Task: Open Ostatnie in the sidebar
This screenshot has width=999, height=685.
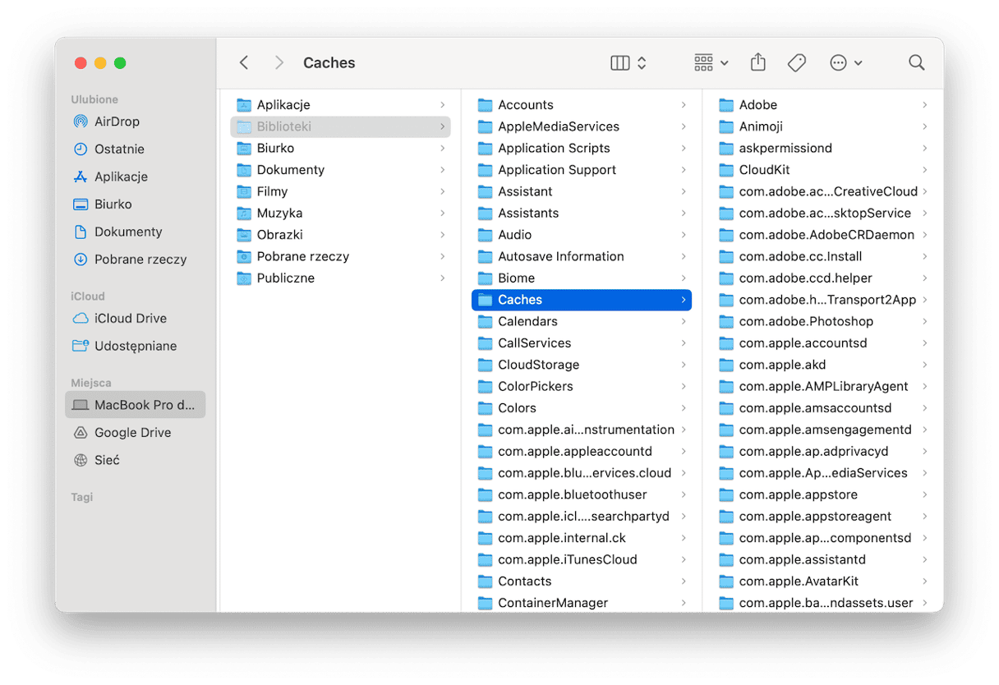Action: pyautogui.click(x=135, y=149)
